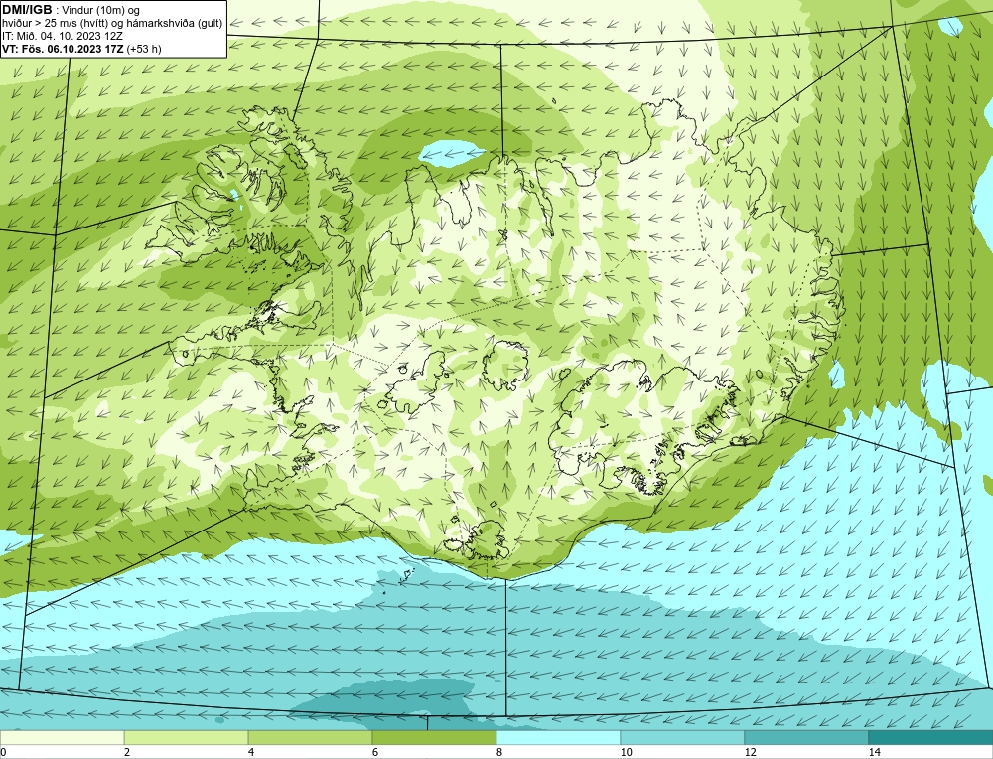Click the legend label '6'

(x=375, y=752)
